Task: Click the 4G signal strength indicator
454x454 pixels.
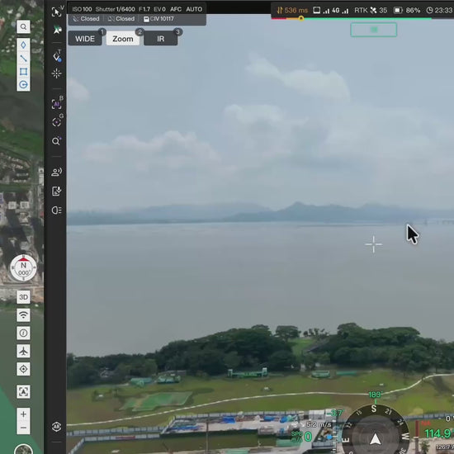Action: 336,11
